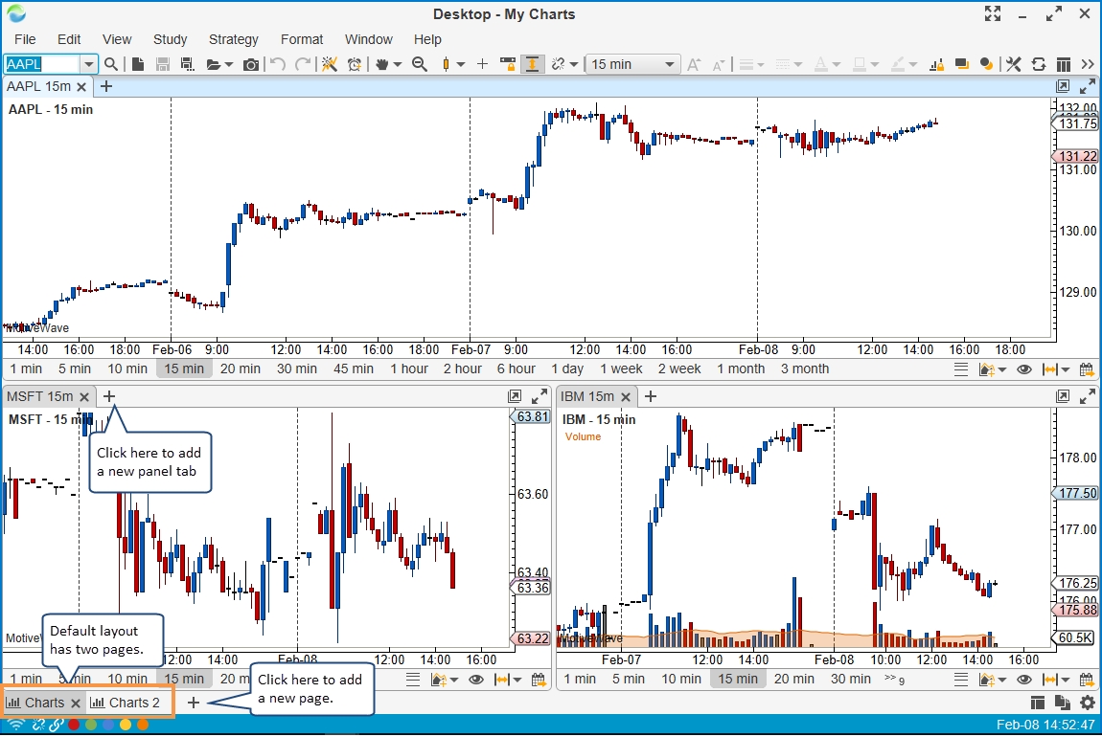The height and width of the screenshot is (737, 1102).
Task: Add a new tab beside AAPL 15m
Action: click(x=106, y=86)
